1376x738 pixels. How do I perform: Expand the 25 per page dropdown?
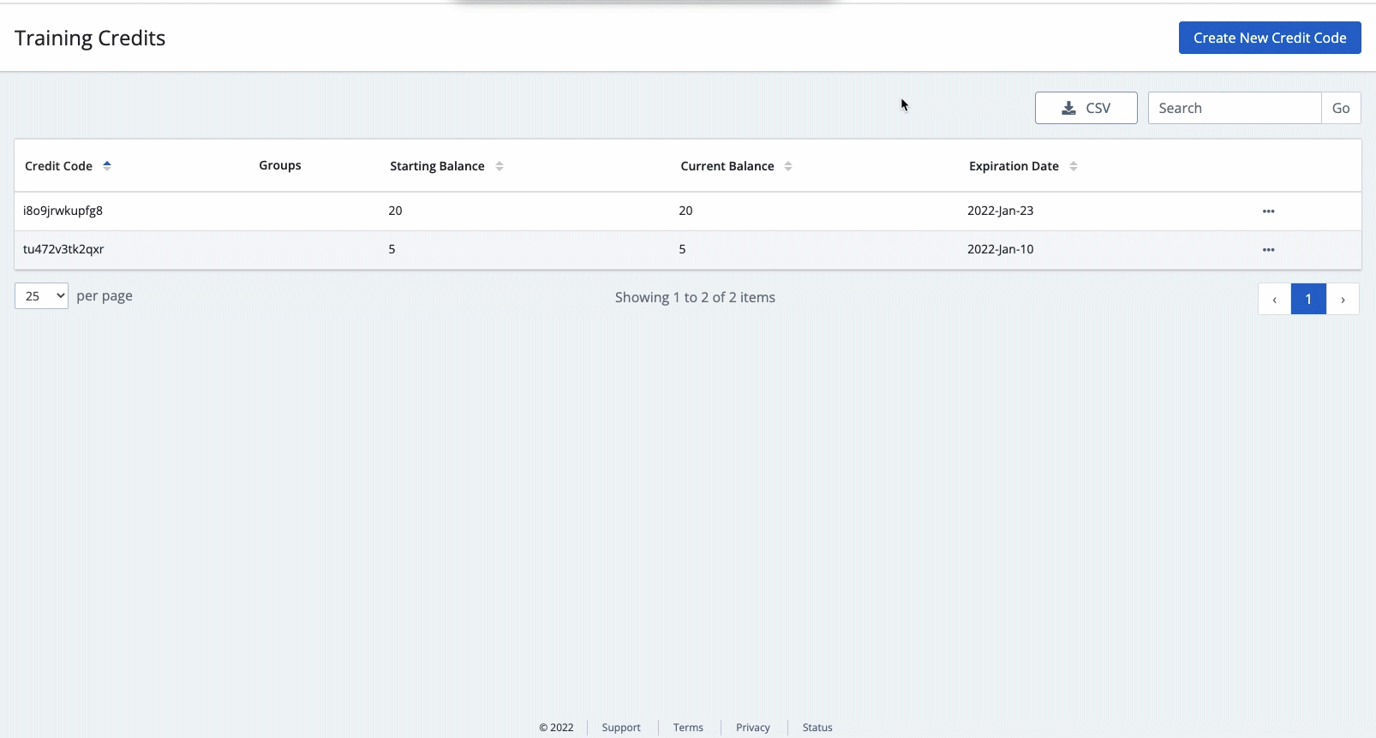click(41, 296)
